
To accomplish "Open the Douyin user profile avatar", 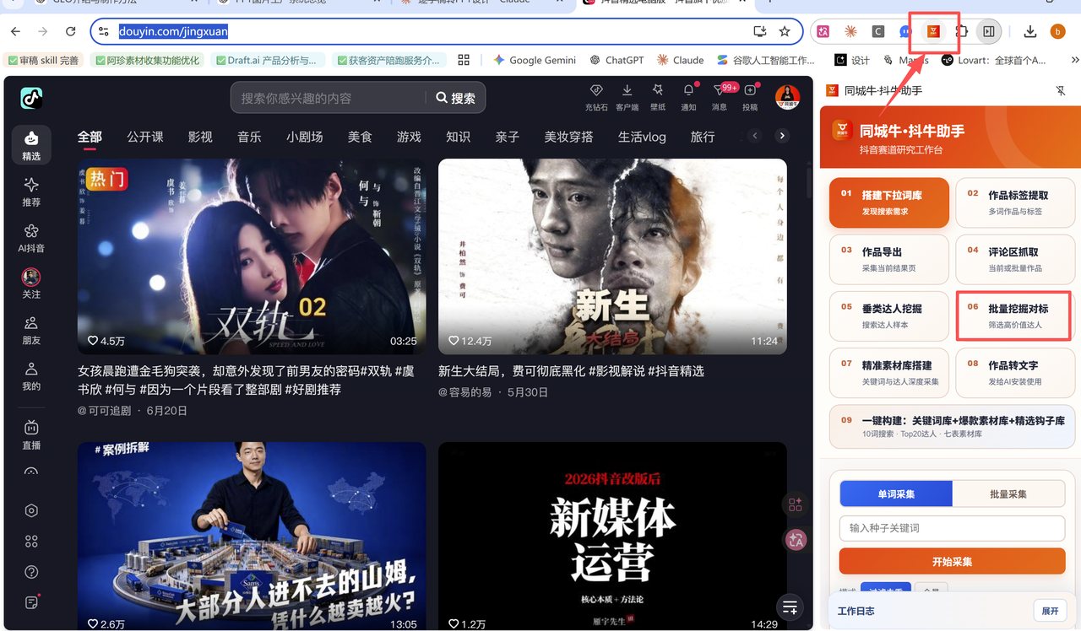I will coord(787,98).
